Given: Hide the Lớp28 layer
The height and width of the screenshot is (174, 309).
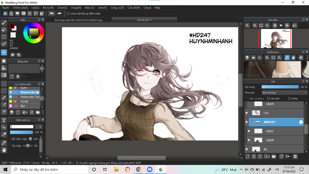Looking at the screenshot, I should [x=249, y=140].
